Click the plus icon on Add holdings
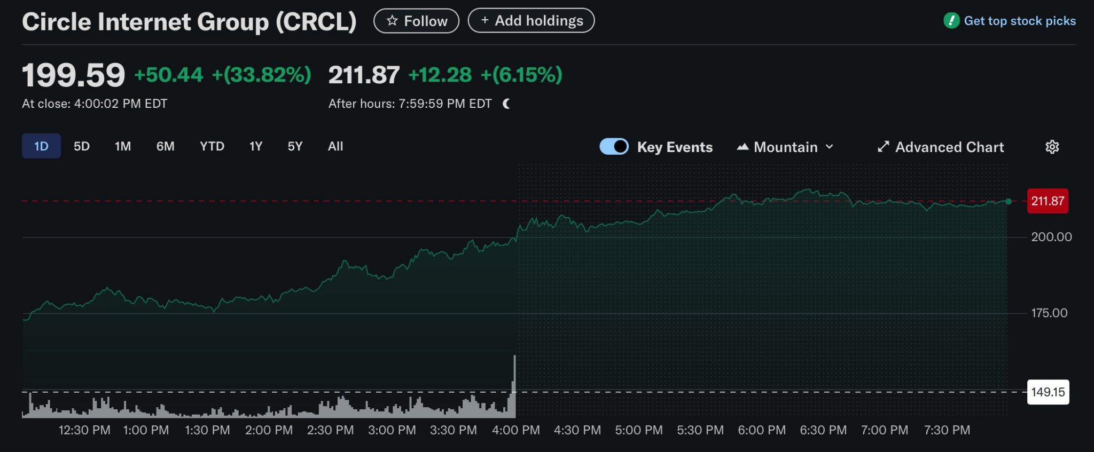This screenshot has width=1094, height=452. click(x=485, y=20)
